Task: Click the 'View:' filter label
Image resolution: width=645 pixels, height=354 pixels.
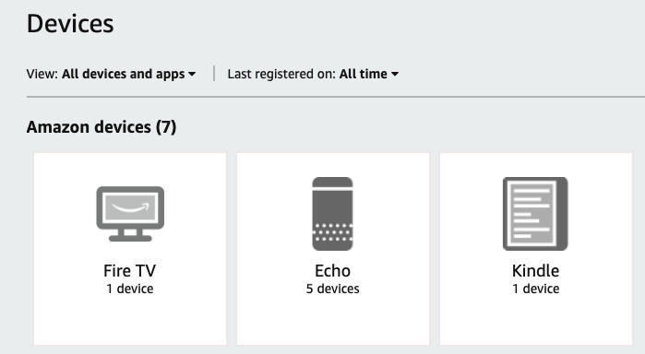Action: pyautogui.click(x=42, y=74)
